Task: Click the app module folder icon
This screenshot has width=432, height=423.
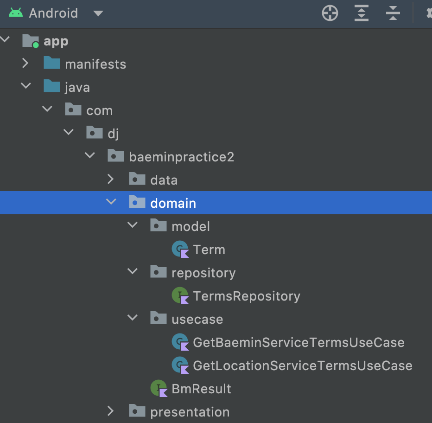Action: [31, 41]
